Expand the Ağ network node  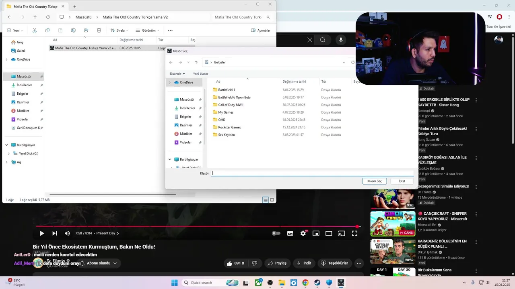click(x=6, y=162)
